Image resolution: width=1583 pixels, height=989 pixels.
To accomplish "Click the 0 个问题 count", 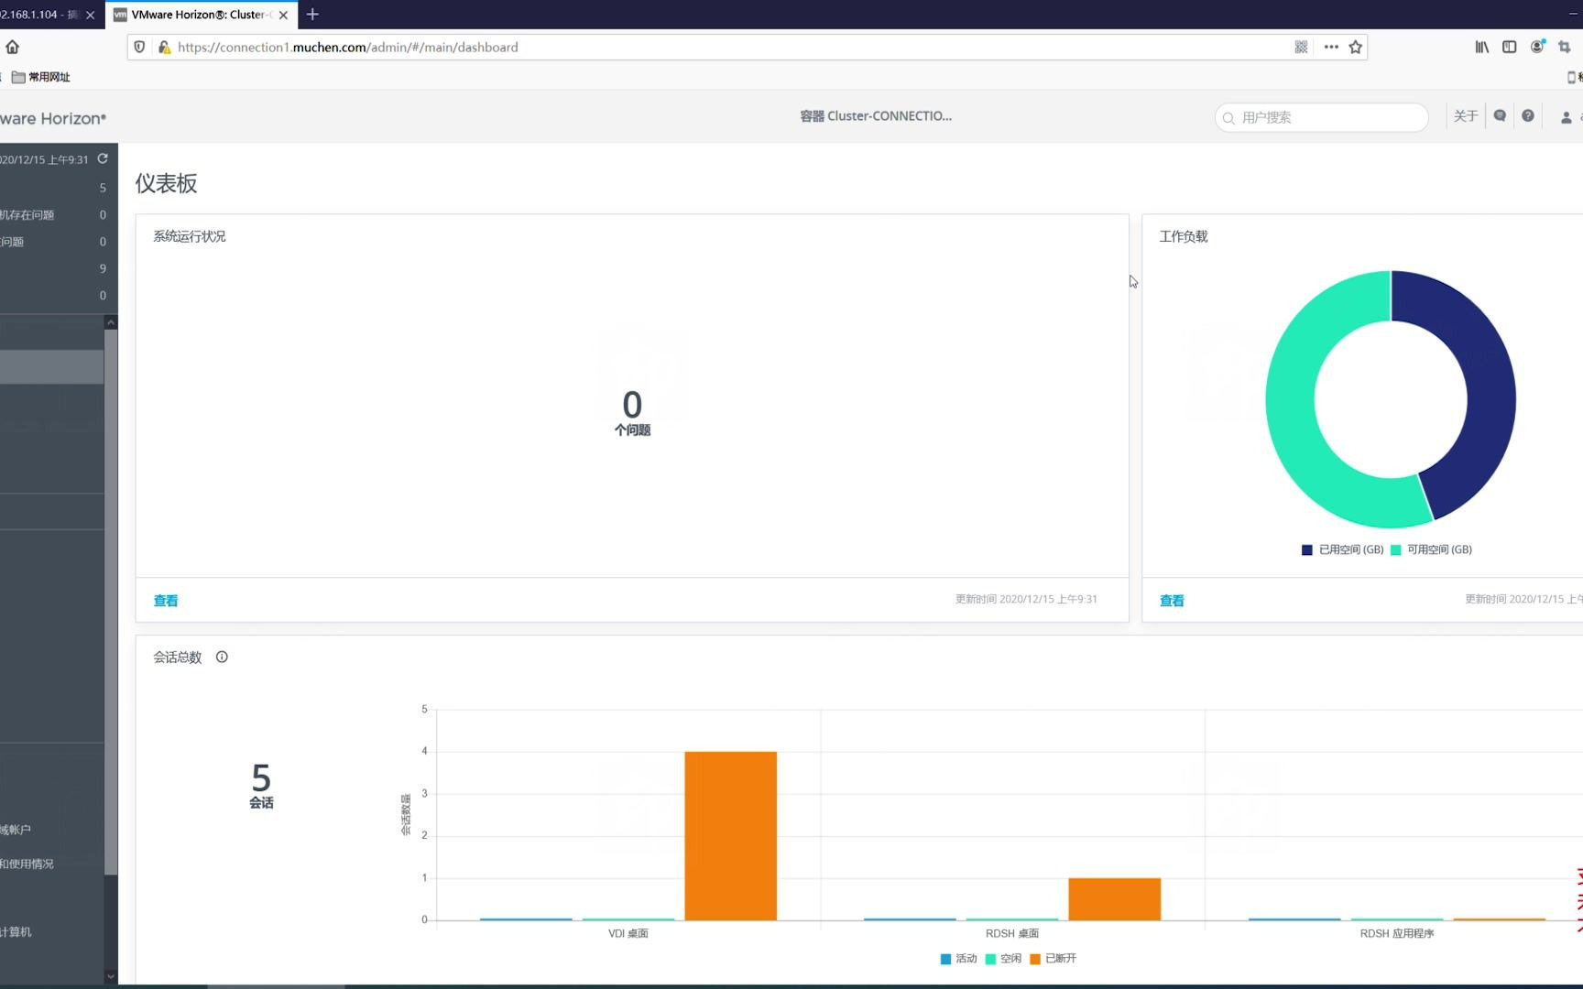I will [x=632, y=413].
